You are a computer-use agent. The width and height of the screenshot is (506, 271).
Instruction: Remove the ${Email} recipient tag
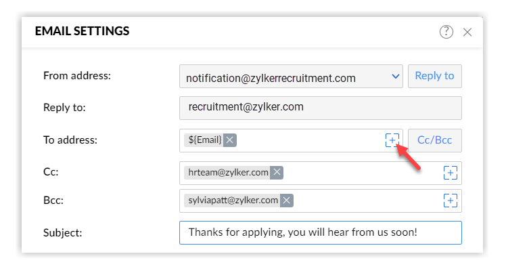[x=230, y=140]
